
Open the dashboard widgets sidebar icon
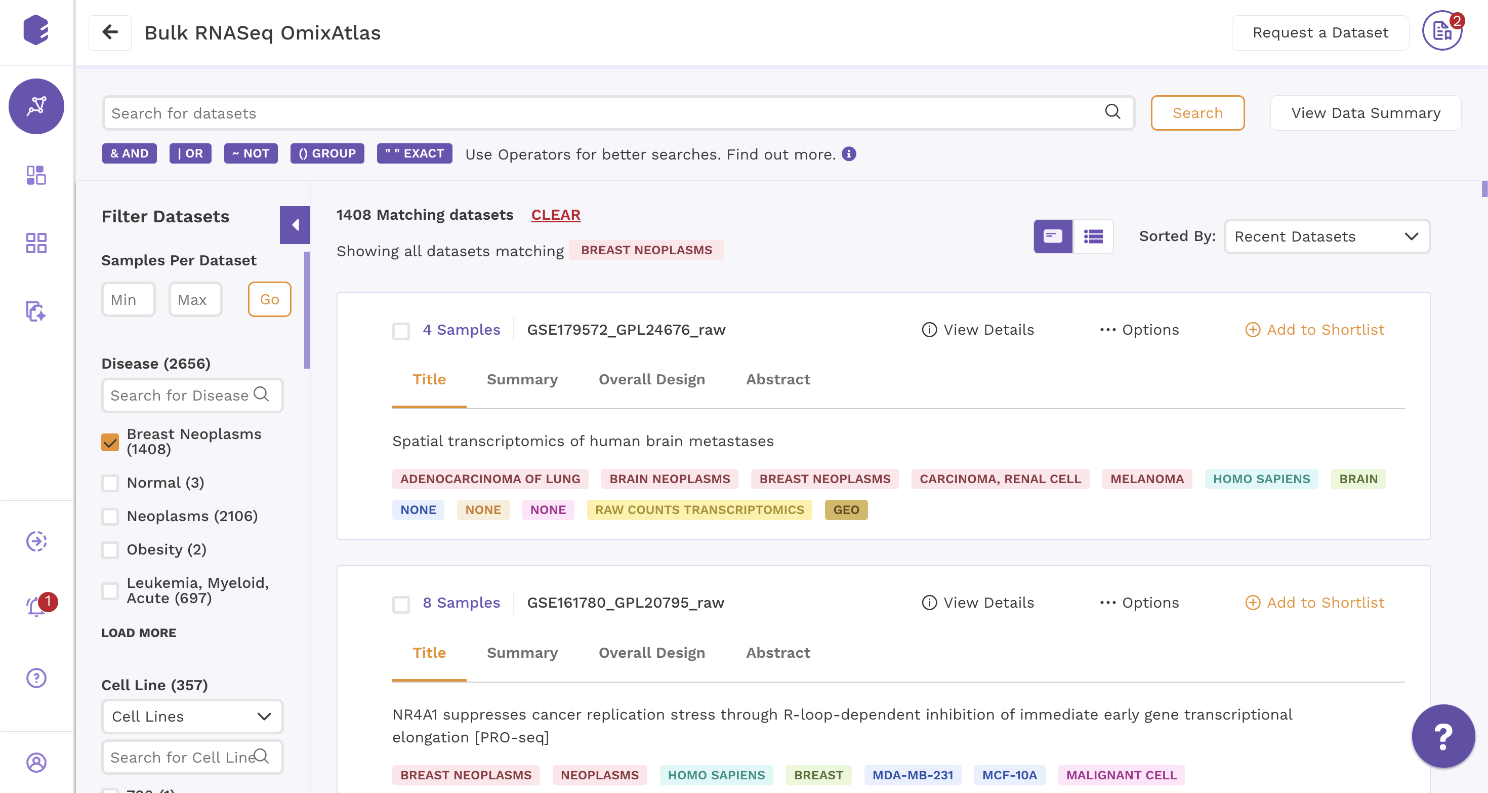click(x=36, y=175)
